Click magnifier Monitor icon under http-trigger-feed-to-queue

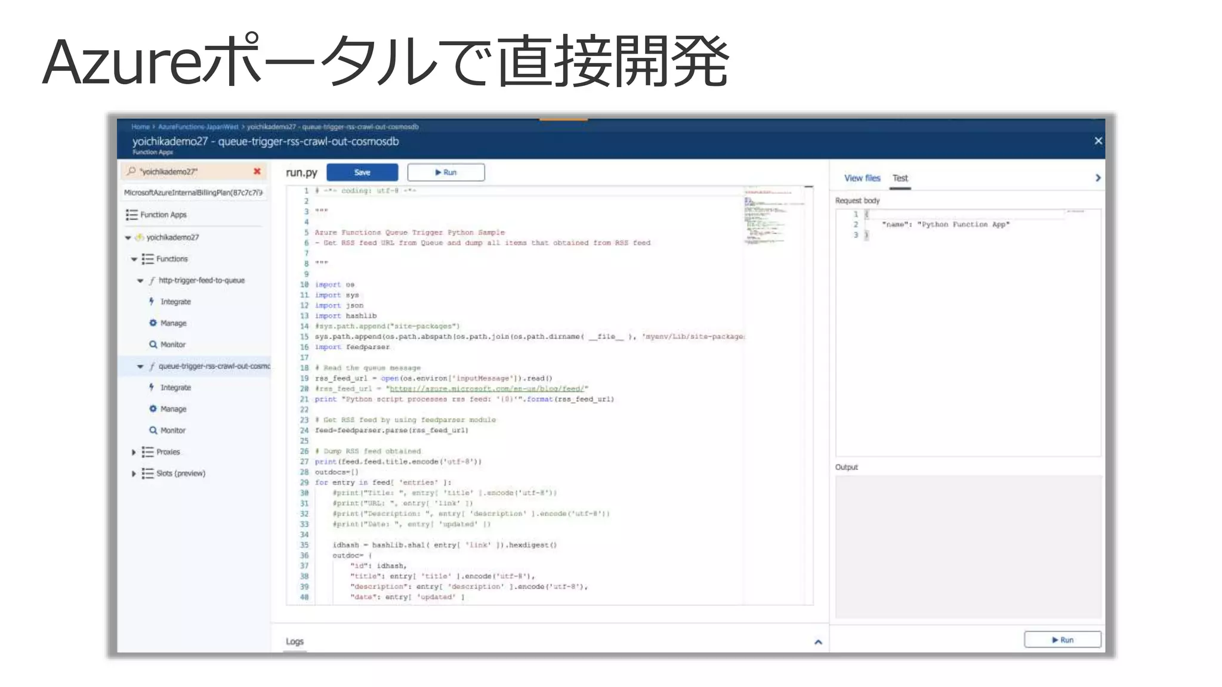point(153,345)
